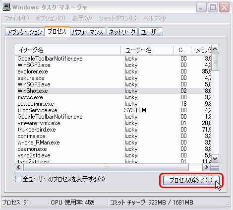Switch to the アプリケーション tab

pyautogui.click(x=25, y=32)
